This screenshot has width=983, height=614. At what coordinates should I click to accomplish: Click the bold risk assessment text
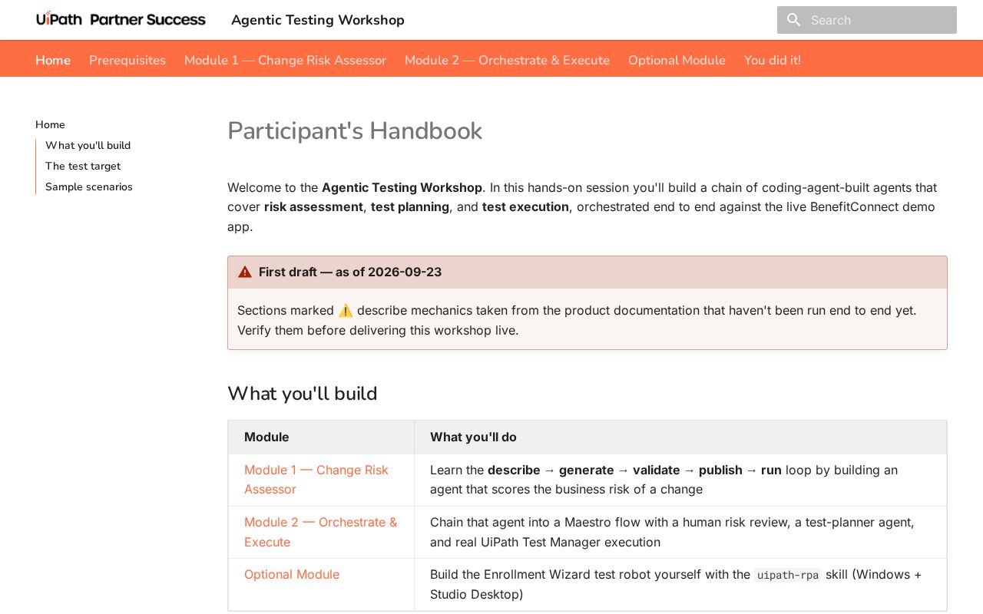tap(313, 206)
